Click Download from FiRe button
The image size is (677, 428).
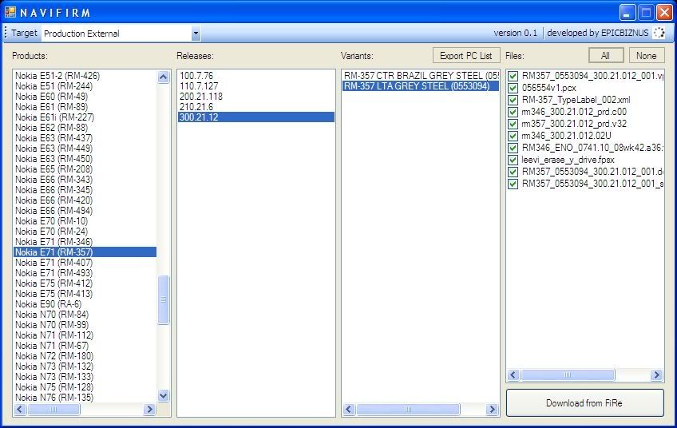[x=584, y=403]
